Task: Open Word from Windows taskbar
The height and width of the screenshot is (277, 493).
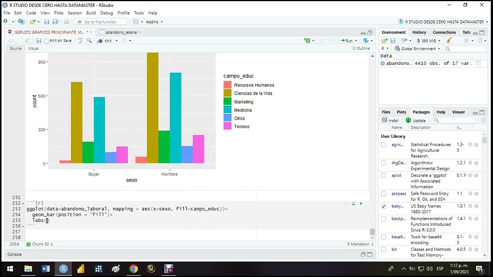Action: (46, 269)
